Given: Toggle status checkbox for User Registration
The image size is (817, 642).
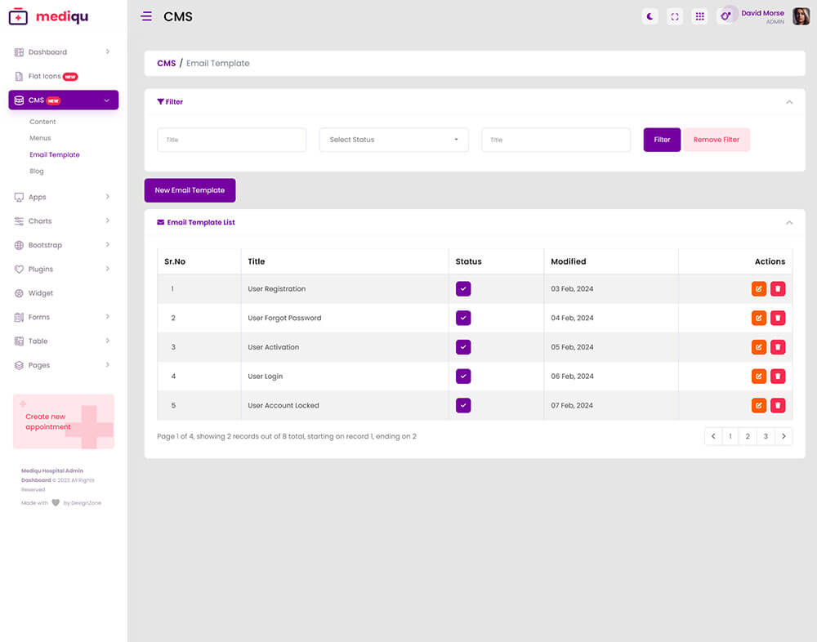Looking at the screenshot, I should coord(463,288).
